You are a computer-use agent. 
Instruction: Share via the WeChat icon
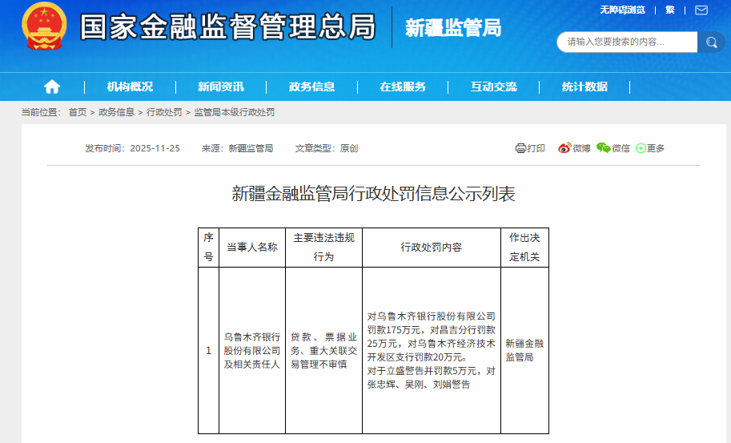click(x=603, y=148)
